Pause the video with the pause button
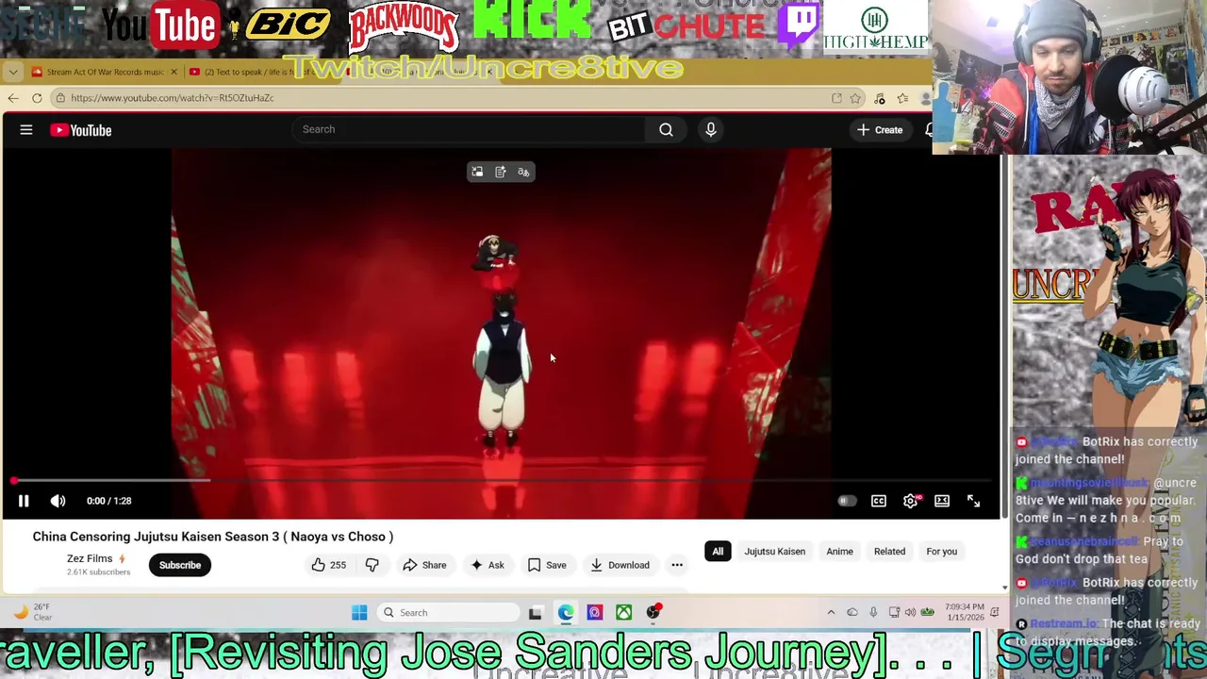 [x=24, y=501]
